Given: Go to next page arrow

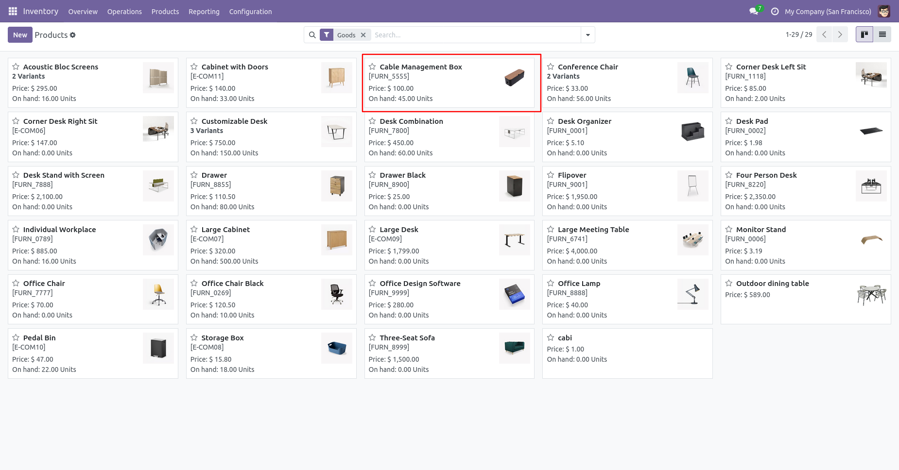Looking at the screenshot, I should click(x=840, y=34).
